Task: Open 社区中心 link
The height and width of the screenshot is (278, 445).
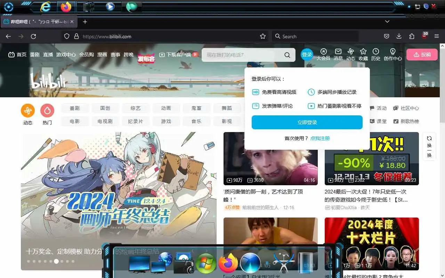Action: [x=406, y=108]
